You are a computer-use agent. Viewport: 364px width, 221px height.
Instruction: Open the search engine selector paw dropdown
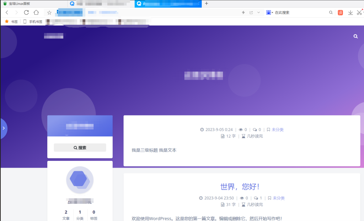coord(269,12)
